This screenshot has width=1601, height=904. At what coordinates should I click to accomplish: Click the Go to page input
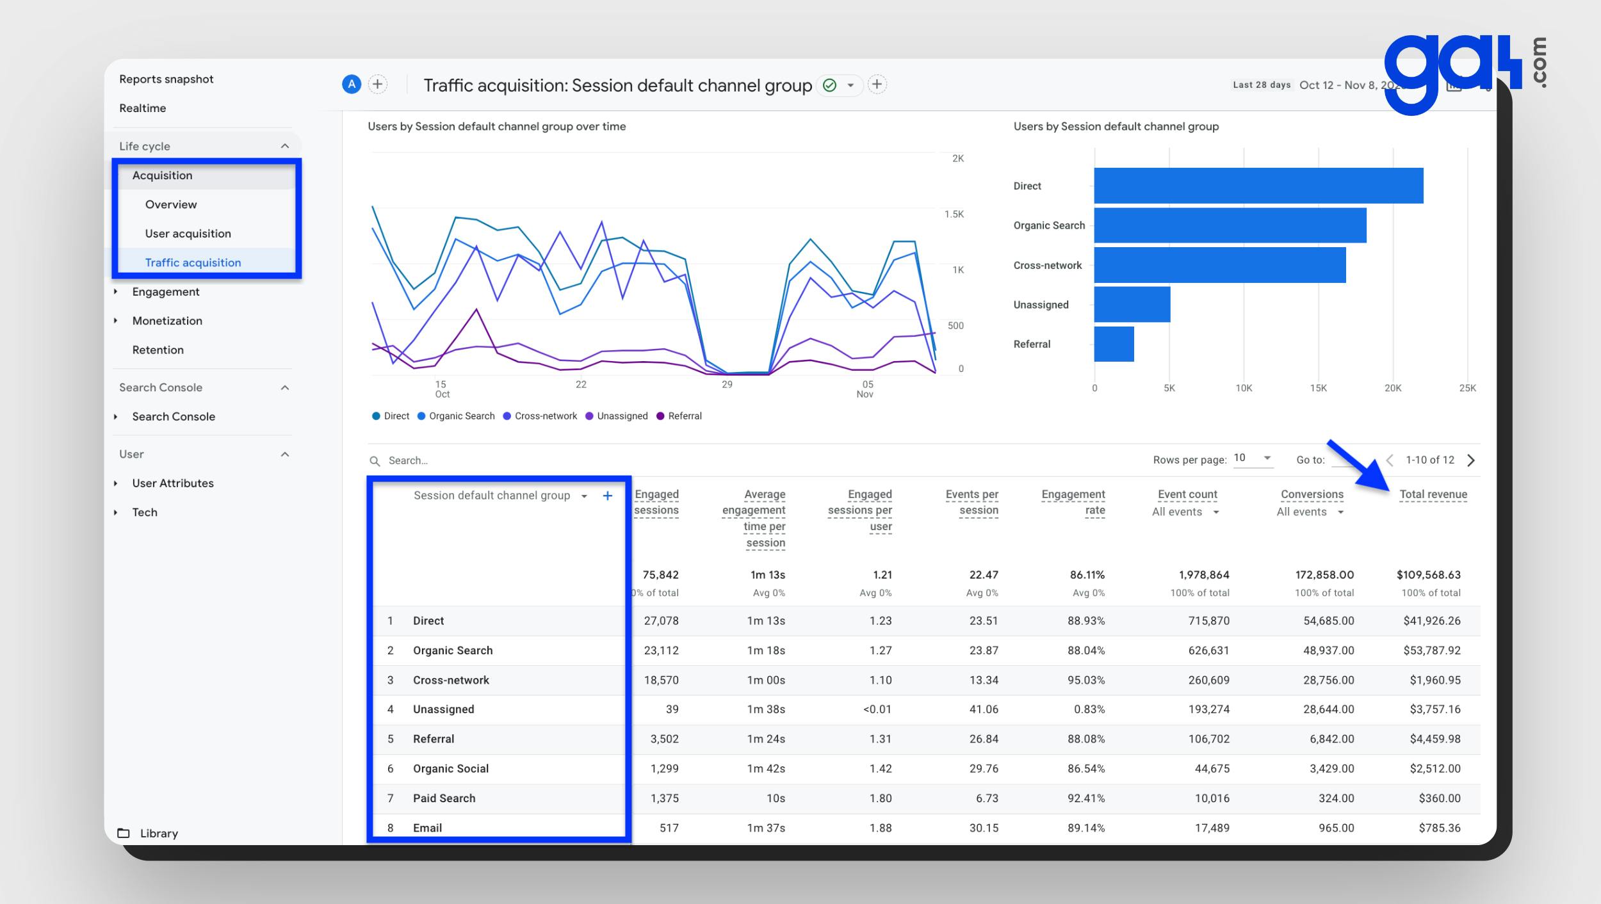tap(1347, 460)
